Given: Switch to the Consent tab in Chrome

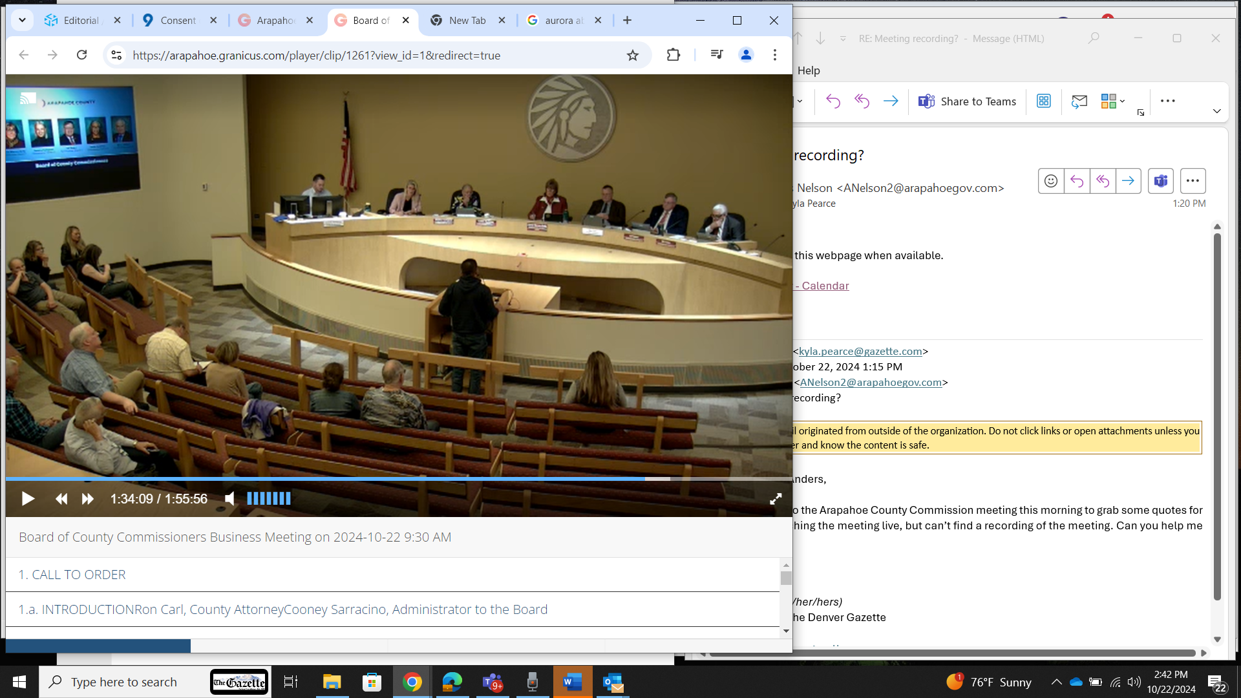Looking at the screenshot, I should [x=180, y=21].
